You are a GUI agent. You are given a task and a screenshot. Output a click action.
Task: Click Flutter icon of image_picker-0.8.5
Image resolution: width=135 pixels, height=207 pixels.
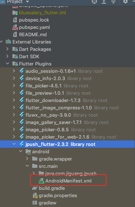[22, 129]
